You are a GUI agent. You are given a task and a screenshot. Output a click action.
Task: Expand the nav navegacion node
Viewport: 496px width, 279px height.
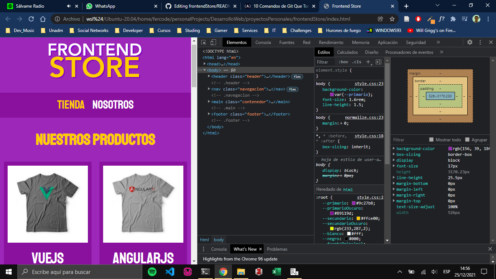click(209, 89)
